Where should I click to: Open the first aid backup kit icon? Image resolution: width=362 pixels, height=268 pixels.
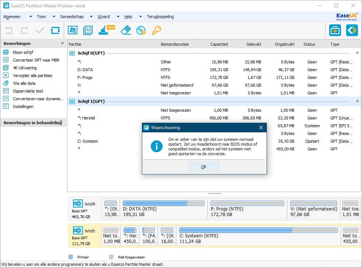(x=335, y=30)
